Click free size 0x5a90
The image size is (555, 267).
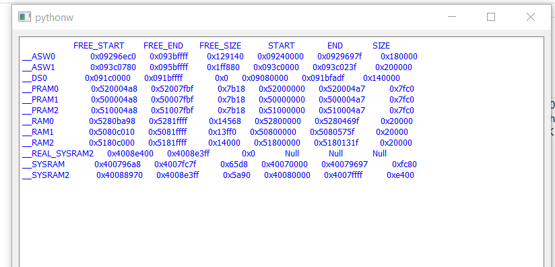[x=237, y=175]
